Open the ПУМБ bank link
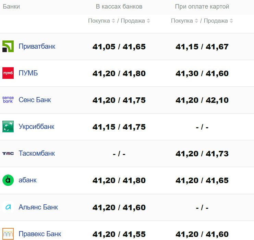Image resolution: width=254 pixels, height=240 pixels. point(28,73)
